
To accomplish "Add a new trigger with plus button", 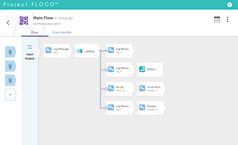I will [x=10, y=95].
